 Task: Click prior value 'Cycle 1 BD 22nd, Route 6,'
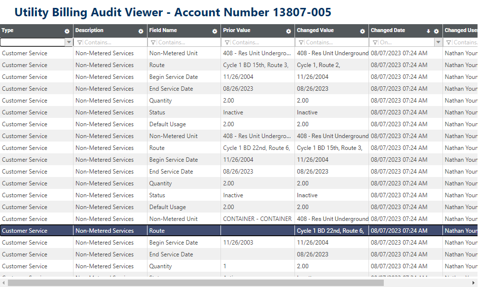point(257,148)
